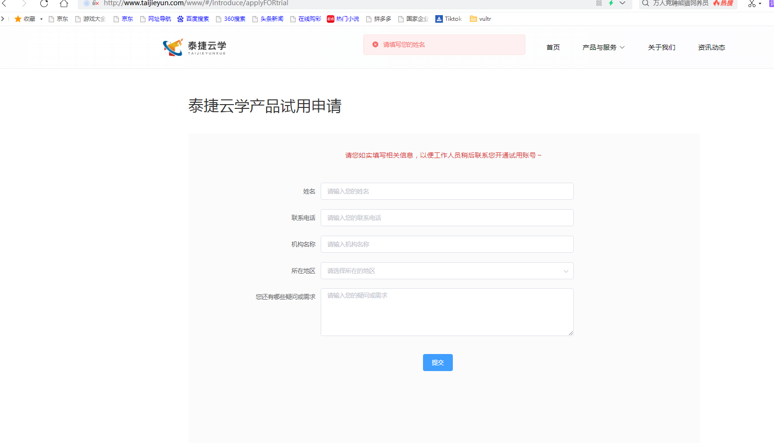Open the 国家企业 bookmark
This screenshot has width=774, height=443.
tap(413, 19)
